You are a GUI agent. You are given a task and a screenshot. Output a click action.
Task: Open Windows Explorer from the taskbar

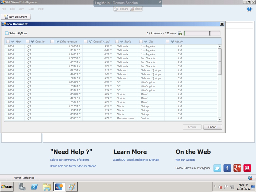tap(47, 186)
